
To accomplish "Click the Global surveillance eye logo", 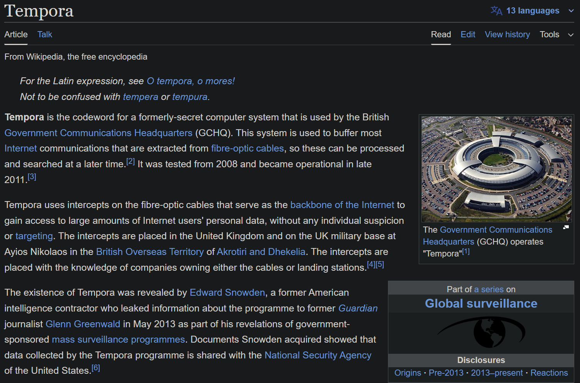I will point(481,332).
